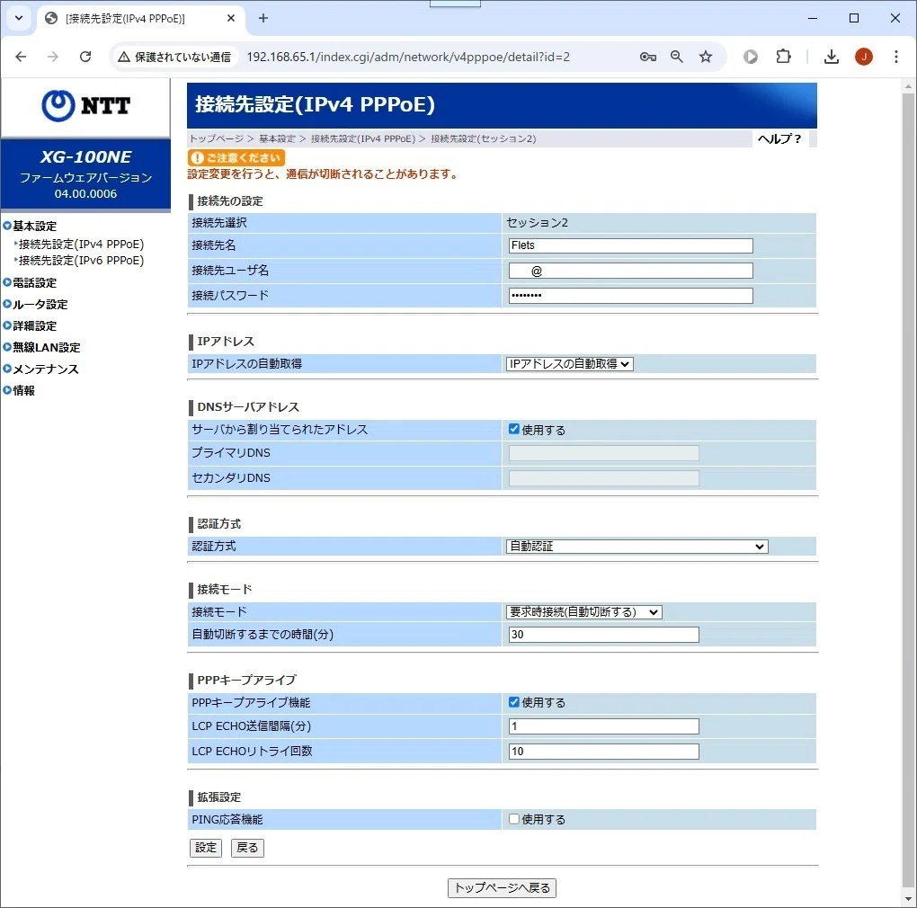Open the downloads icon
The width and height of the screenshot is (917, 908).
tap(831, 57)
